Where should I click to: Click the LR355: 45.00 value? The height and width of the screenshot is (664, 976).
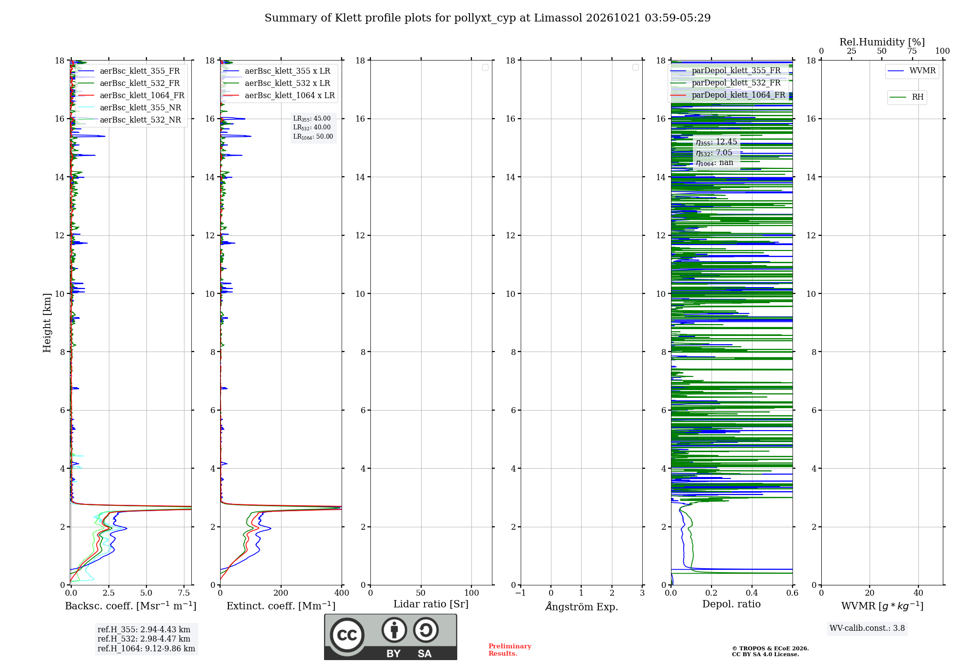tap(312, 119)
